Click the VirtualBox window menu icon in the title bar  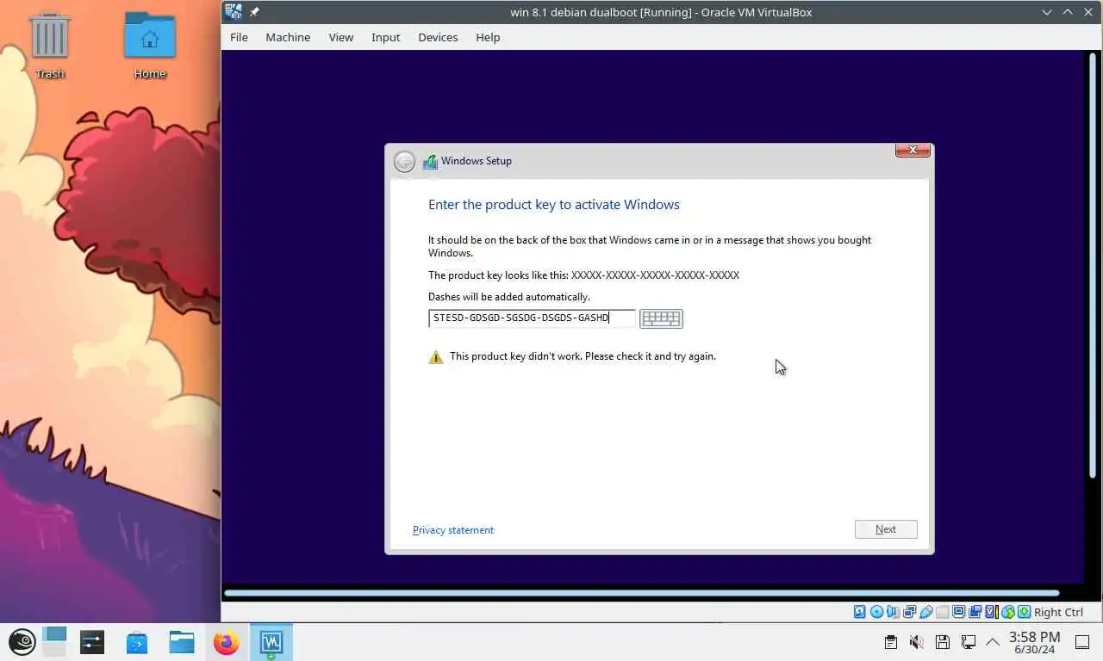(233, 12)
